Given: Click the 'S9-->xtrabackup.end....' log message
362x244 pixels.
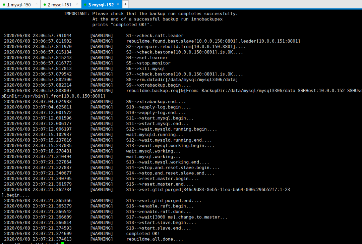Looking at the screenshot, I should click(156, 102).
